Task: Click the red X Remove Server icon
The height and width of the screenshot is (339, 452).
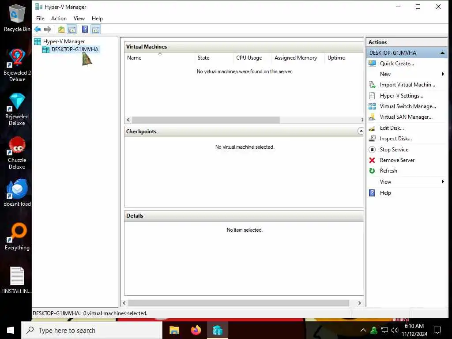Action: [x=372, y=160]
